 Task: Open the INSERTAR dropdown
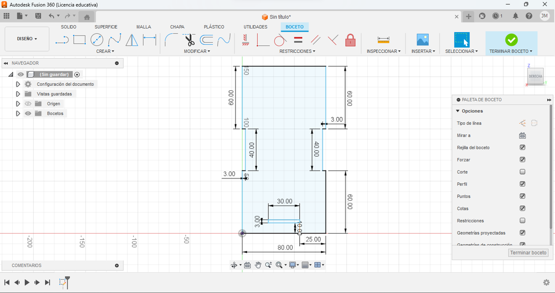point(423,51)
